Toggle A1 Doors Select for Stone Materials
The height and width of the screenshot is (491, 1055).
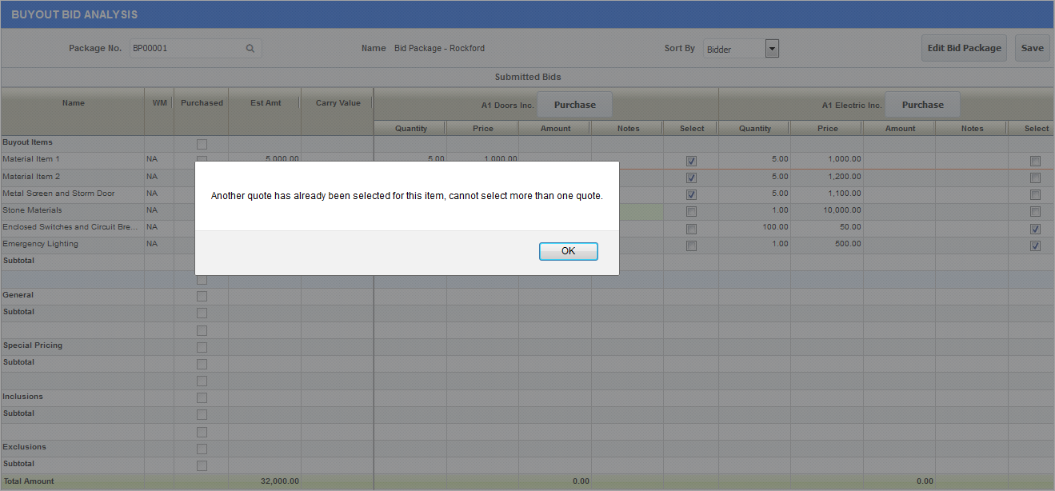tap(691, 212)
